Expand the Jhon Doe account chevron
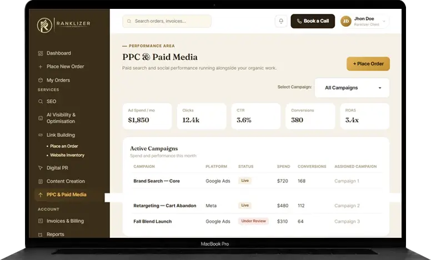The height and width of the screenshot is (260, 431). (x=384, y=21)
